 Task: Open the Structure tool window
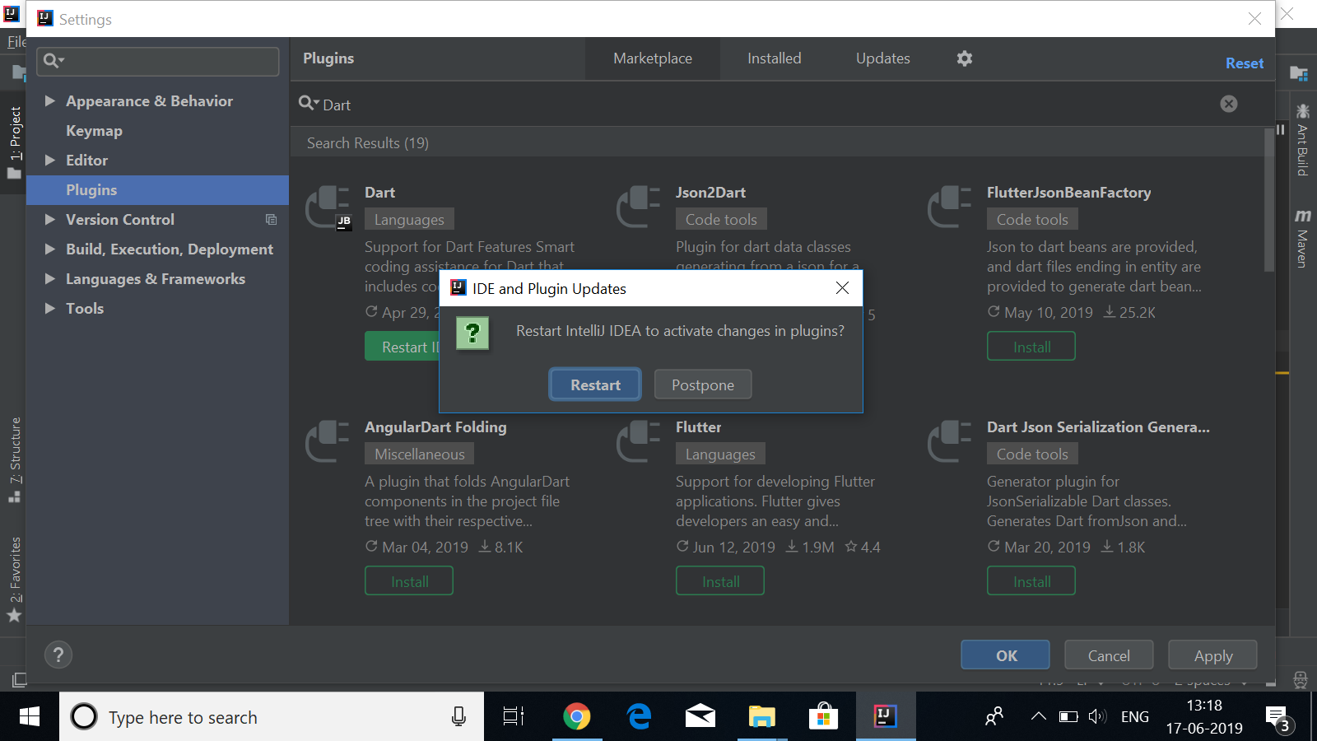tap(13, 453)
